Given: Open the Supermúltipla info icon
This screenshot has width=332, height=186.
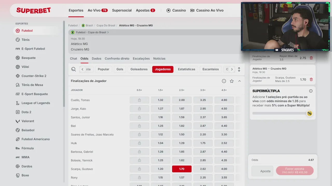Looking at the screenshot, I should pos(311,91).
